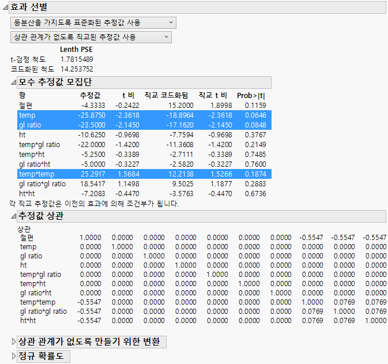Viewport: 388px width, 364px height.
Task: Click the 코드화된 척도 value 14.253752
Action: pyautogui.click(x=77, y=69)
